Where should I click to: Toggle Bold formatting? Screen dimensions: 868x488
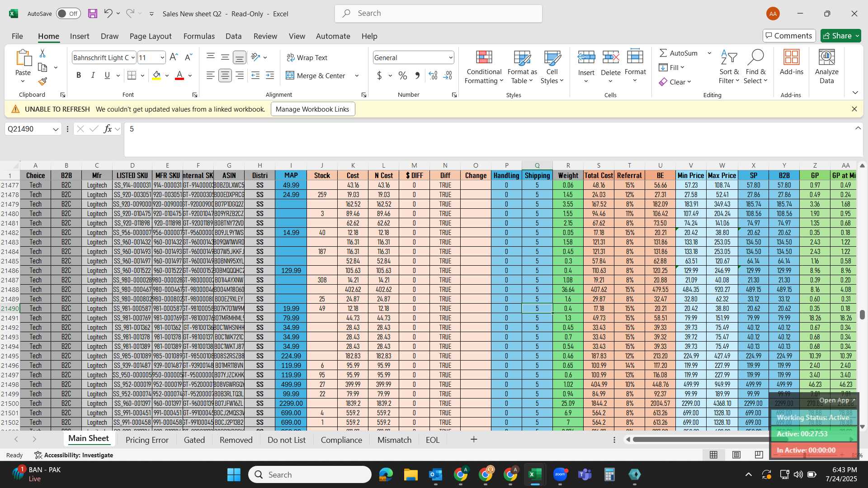click(x=79, y=75)
